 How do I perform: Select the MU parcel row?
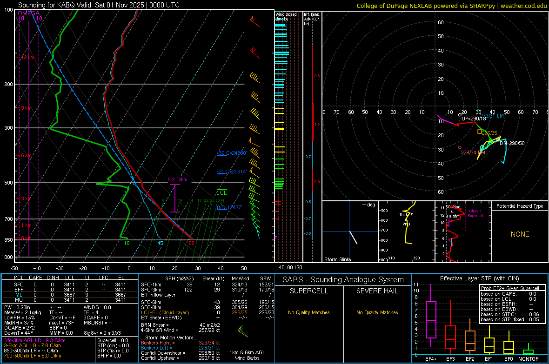point(70,300)
